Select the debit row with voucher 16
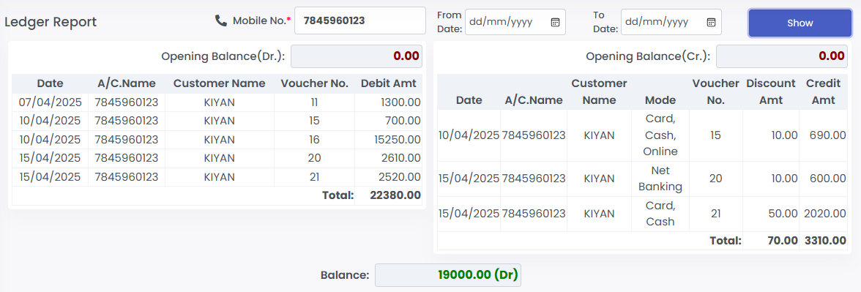 [x=217, y=140]
